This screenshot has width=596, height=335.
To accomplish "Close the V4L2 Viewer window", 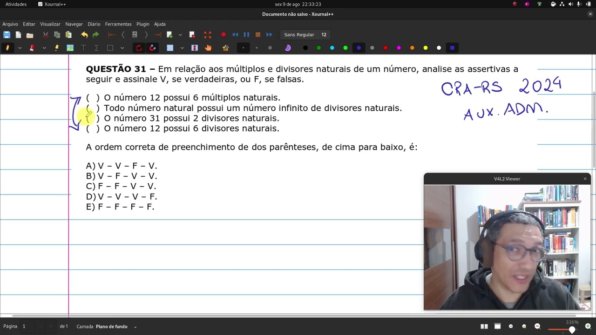I will (585, 179).
